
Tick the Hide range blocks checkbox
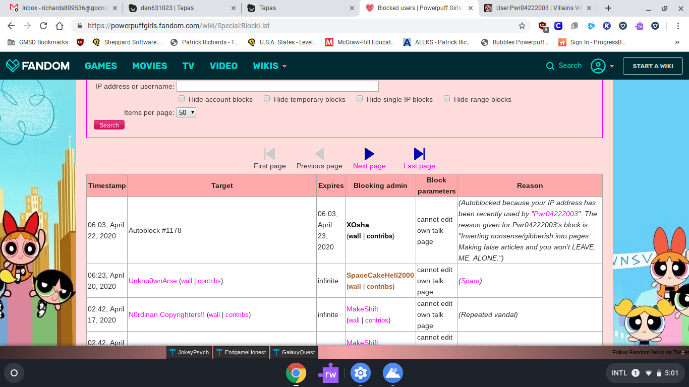[x=447, y=99]
